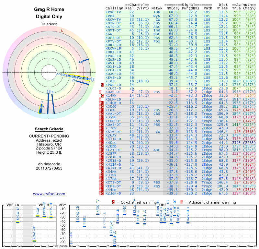
Task: Open the www.tvfool.com link
Action: coord(49,194)
